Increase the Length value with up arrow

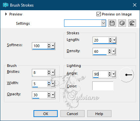[x=110, y=39]
